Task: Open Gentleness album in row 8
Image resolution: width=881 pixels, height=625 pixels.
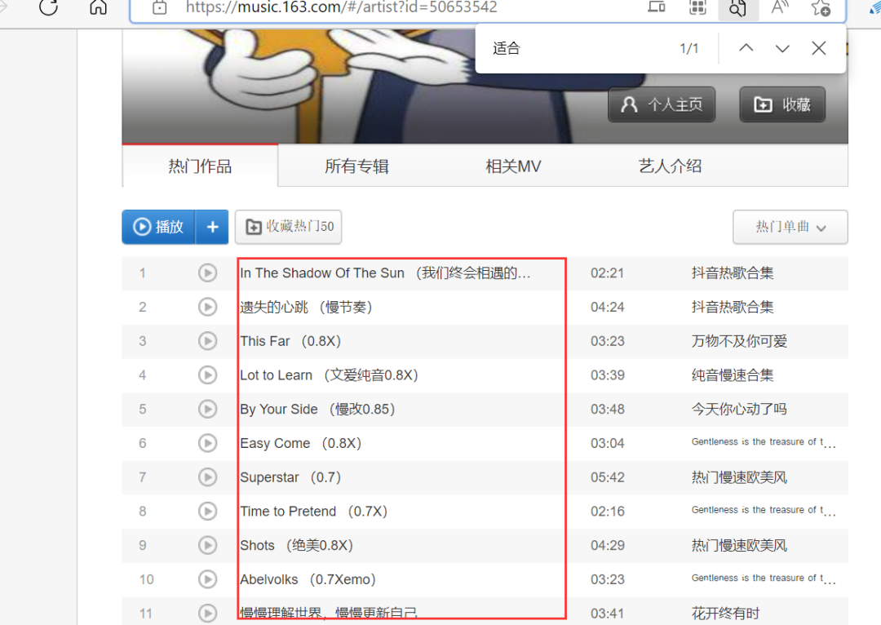Action: pos(764,510)
